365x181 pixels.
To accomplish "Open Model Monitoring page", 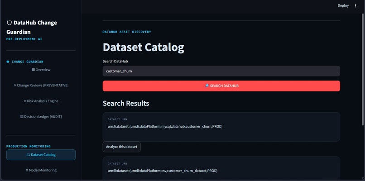I will click(41, 170).
